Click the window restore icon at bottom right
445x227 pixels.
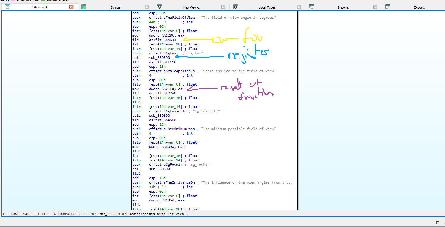tap(438, 223)
